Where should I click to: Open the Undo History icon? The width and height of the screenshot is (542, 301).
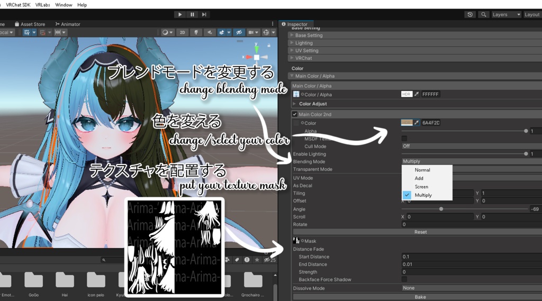pyautogui.click(x=470, y=14)
